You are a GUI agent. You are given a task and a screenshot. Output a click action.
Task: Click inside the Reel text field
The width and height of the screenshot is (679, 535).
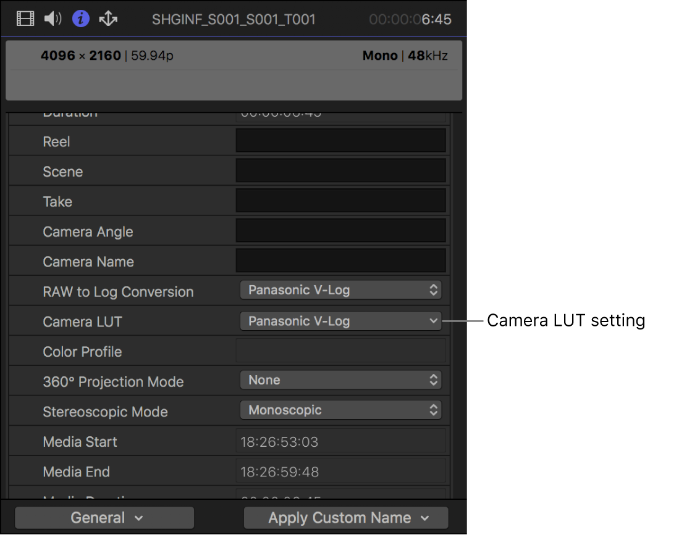click(340, 140)
